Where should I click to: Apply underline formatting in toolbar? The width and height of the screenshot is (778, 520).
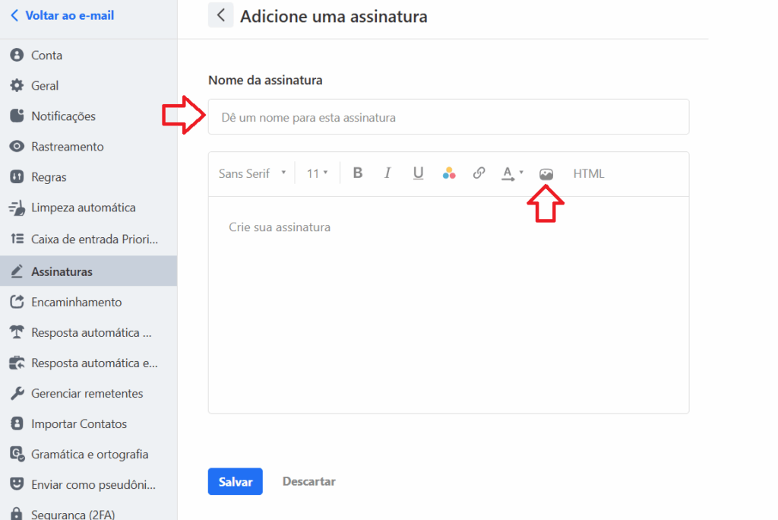tap(418, 173)
